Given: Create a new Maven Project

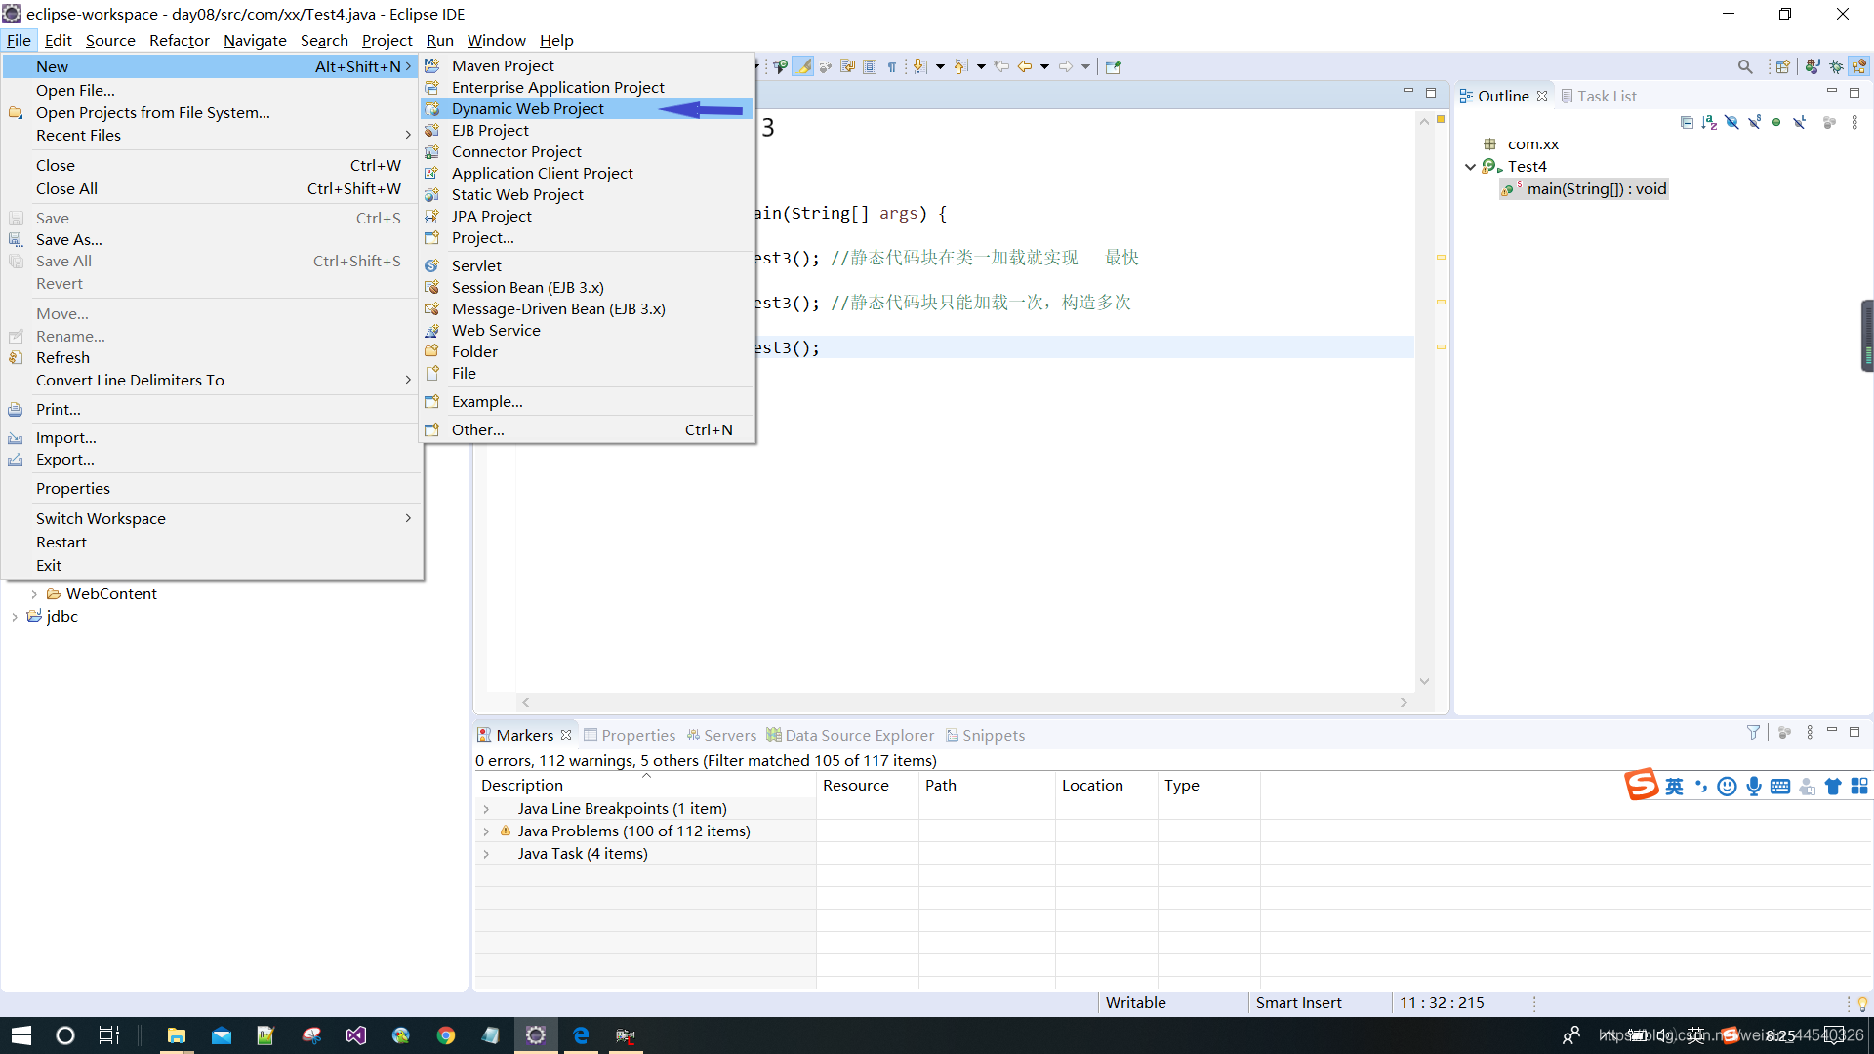Looking at the screenshot, I should point(505,65).
